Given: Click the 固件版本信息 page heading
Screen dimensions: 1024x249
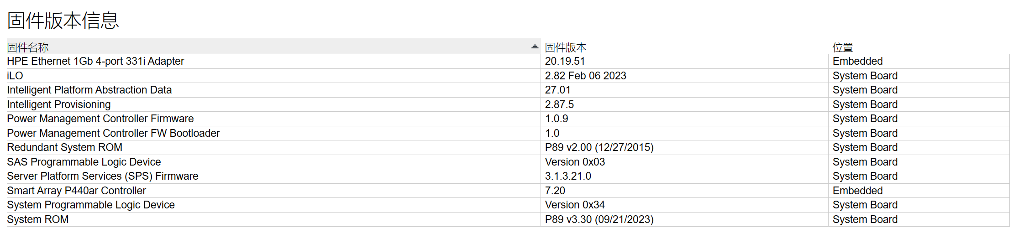Looking at the screenshot, I should [63, 21].
